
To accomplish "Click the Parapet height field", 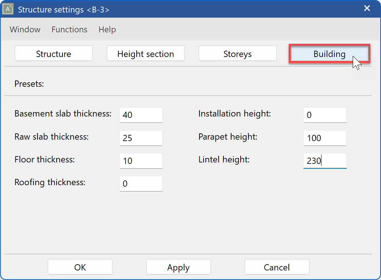I will tap(325, 138).
